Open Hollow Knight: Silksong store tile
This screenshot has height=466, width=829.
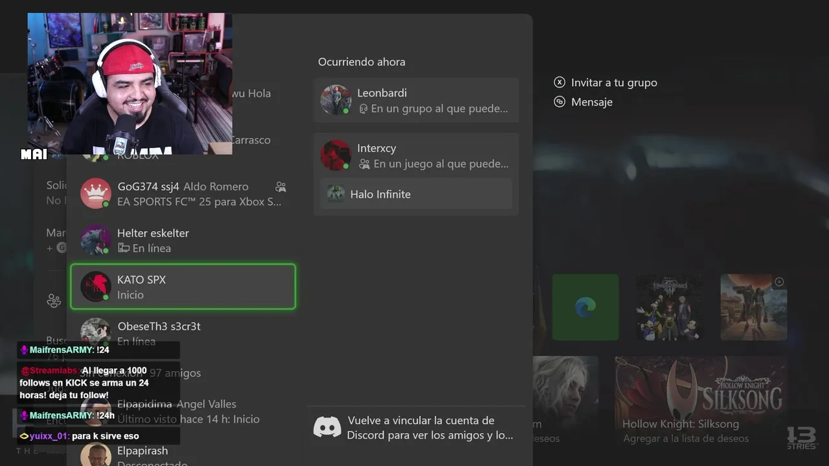pyautogui.click(x=701, y=401)
